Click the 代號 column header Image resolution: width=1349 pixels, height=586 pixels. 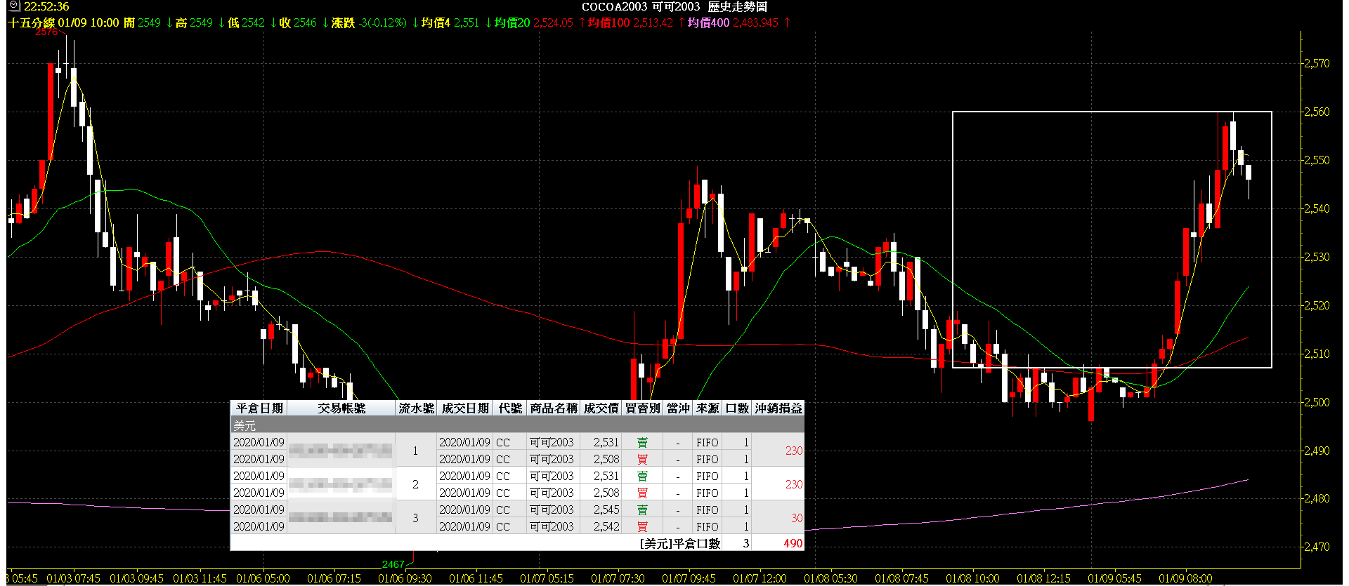pos(510,408)
